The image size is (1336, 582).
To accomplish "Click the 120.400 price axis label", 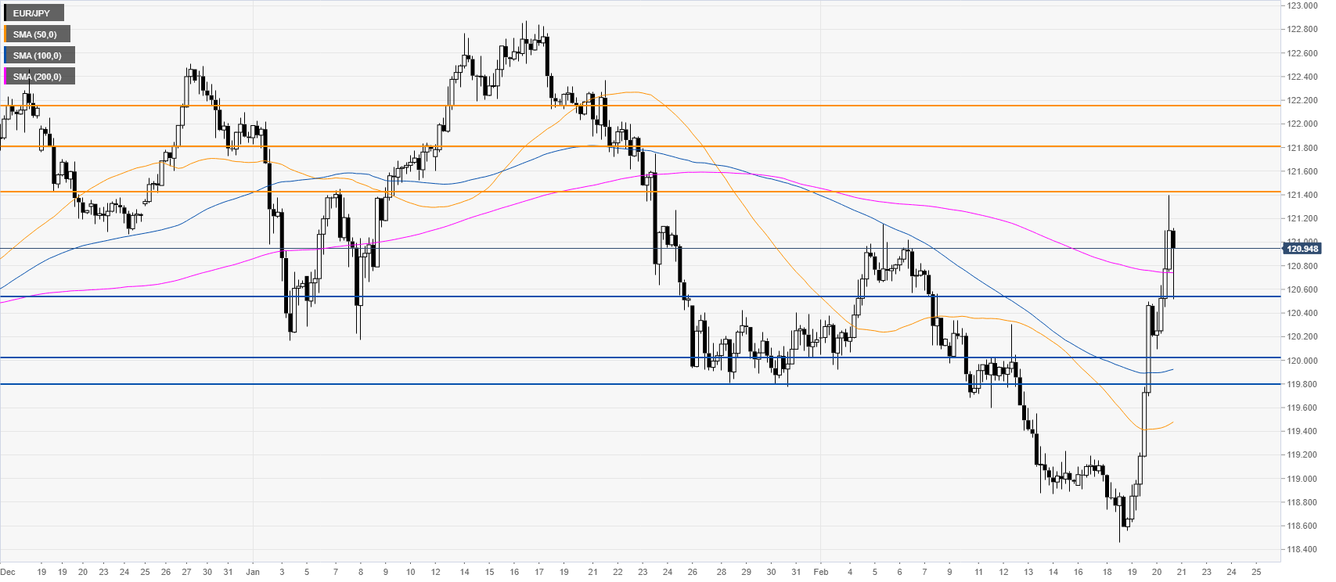I will click(x=1303, y=313).
